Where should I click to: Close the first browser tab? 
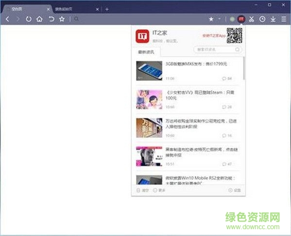click(x=48, y=9)
